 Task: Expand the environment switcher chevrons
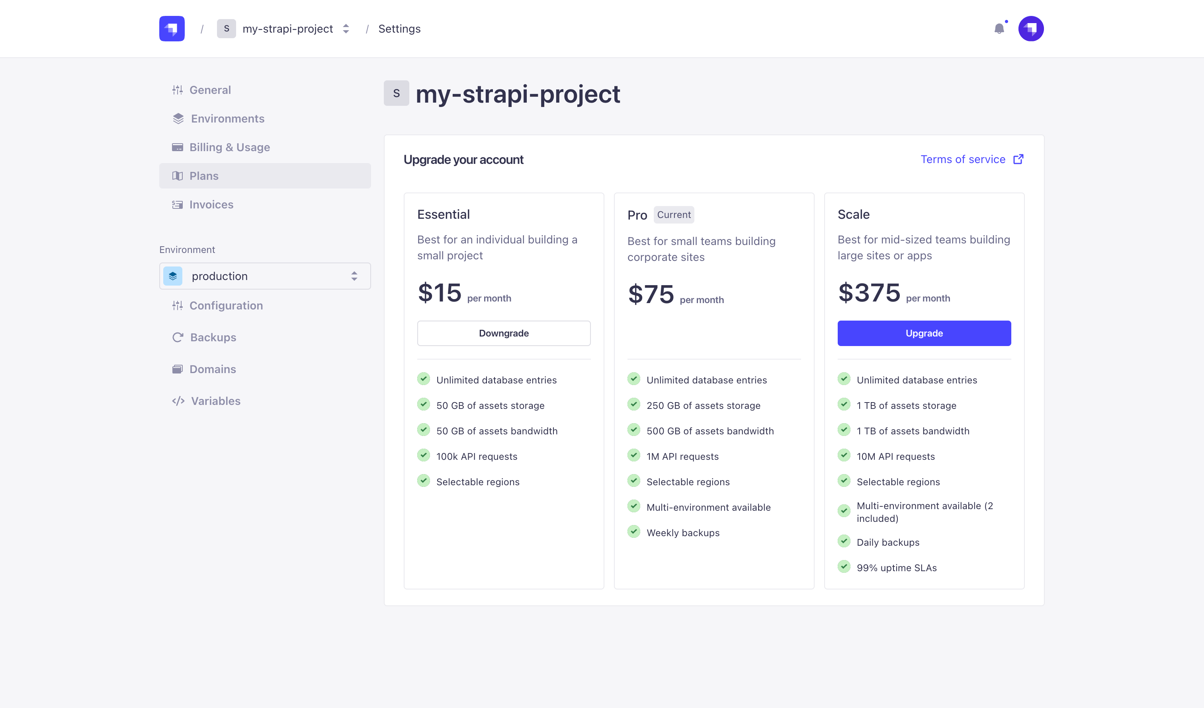point(354,276)
